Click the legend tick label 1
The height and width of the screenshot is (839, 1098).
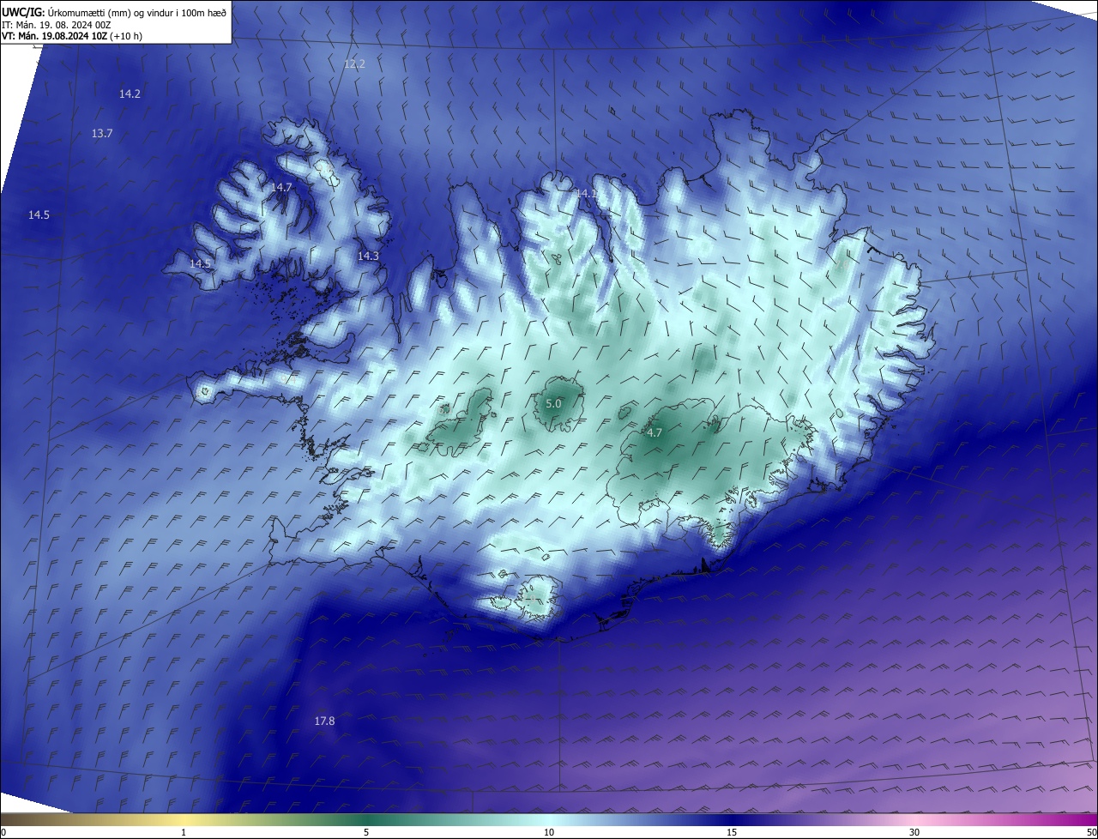pyautogui.click(x=184, y=832)
